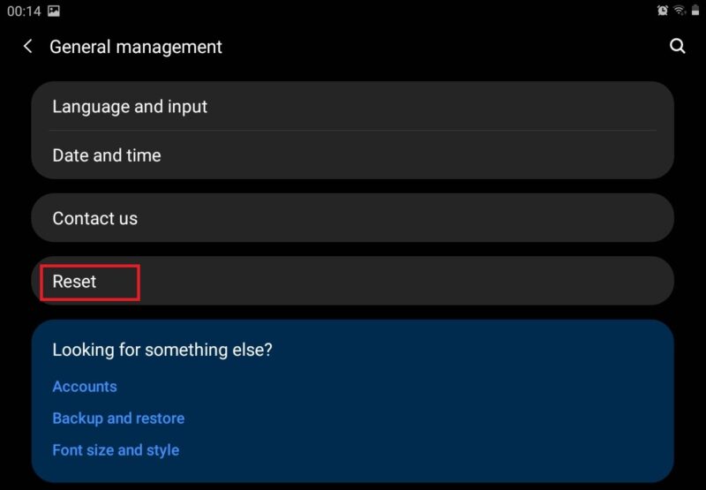This screenshot has width=706, height=490.
Task: Tap the 00:14 clock in status bar
Action: [x=24, y=11]
